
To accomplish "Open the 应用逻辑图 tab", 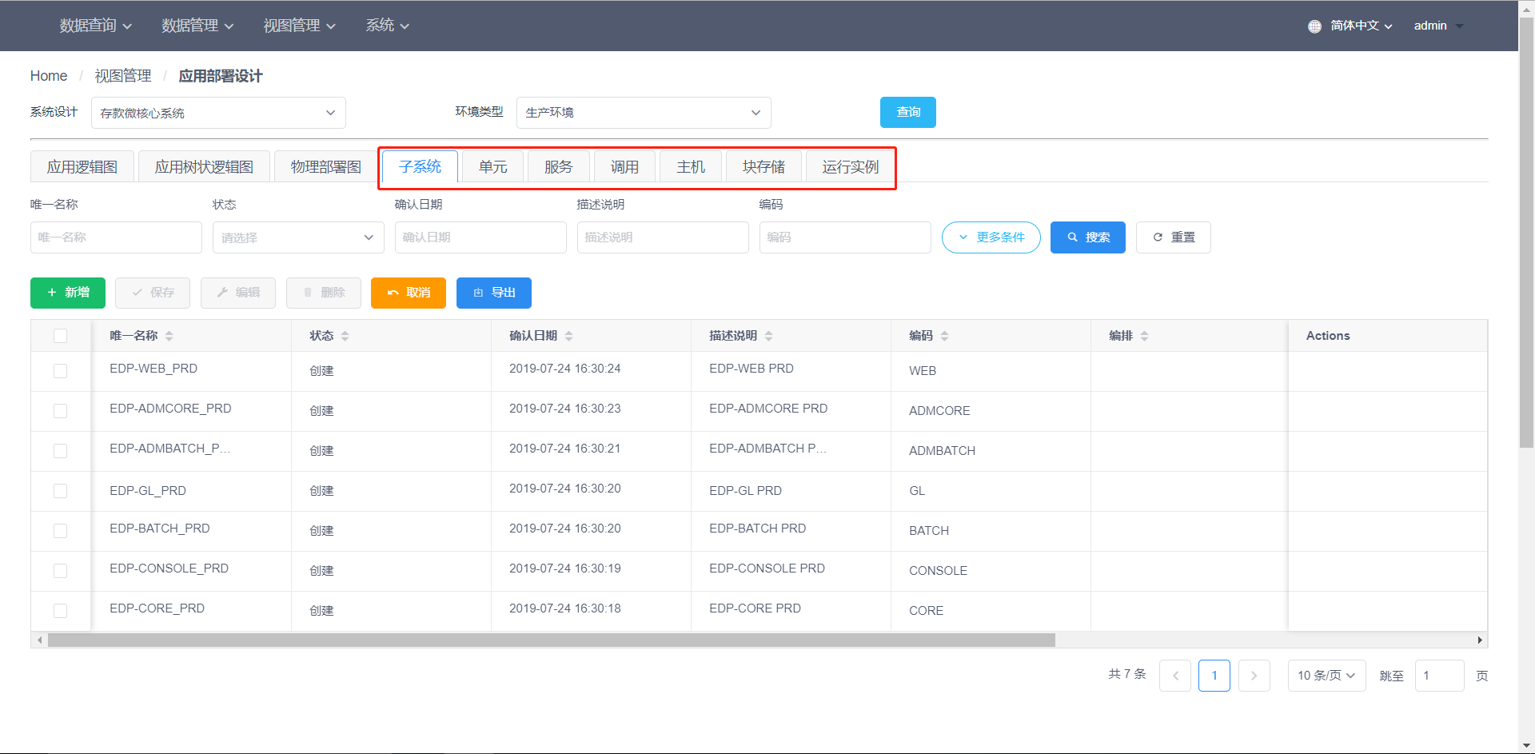I will 82,166.
